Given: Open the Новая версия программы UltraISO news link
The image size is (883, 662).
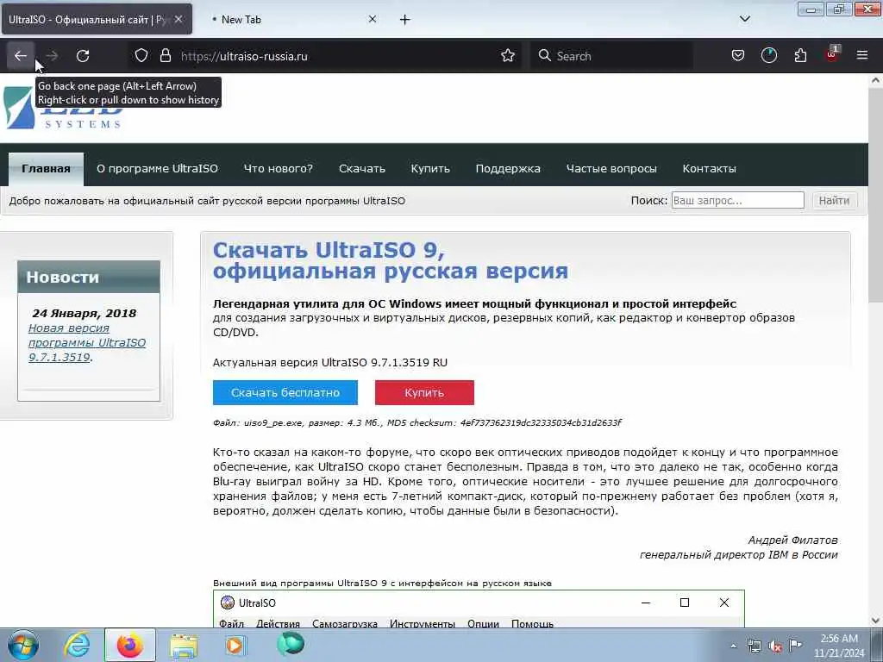Looking at the screenshot, I should click(87, 342).
